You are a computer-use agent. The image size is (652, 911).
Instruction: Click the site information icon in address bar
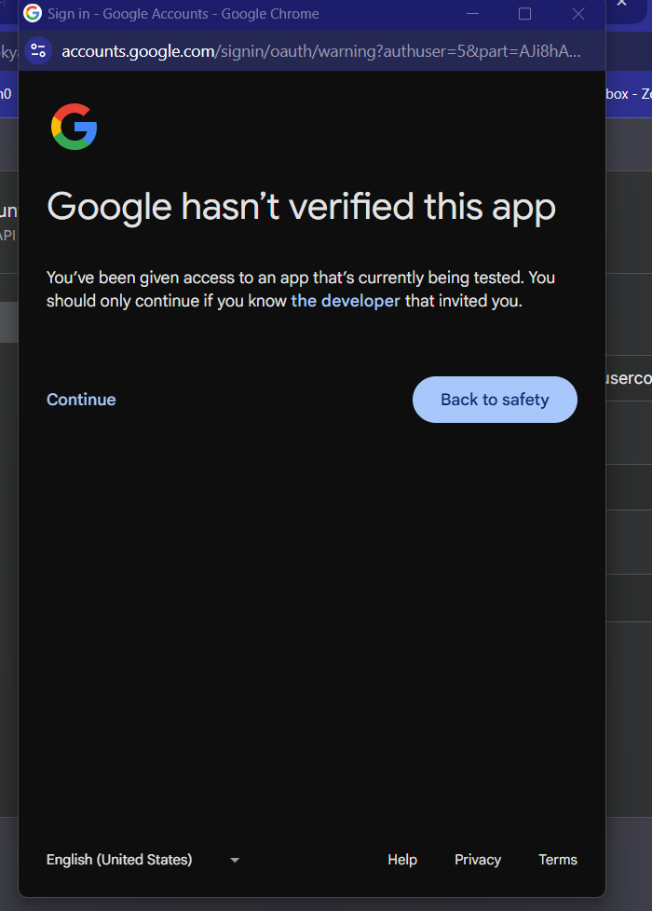(x=38, y=50)
